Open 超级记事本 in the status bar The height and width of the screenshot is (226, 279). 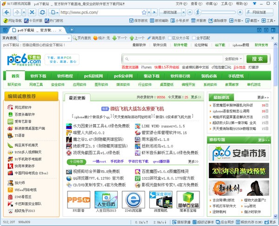coord(206,222)
